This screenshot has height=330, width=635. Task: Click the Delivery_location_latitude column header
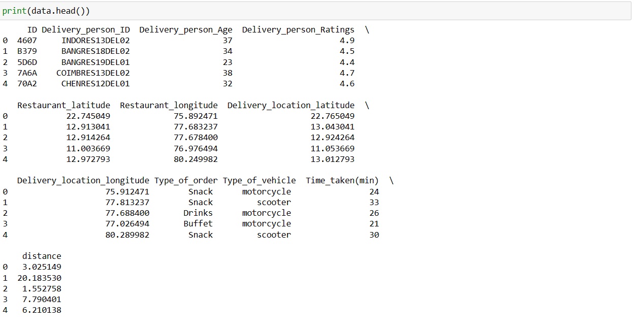[291, 106]
